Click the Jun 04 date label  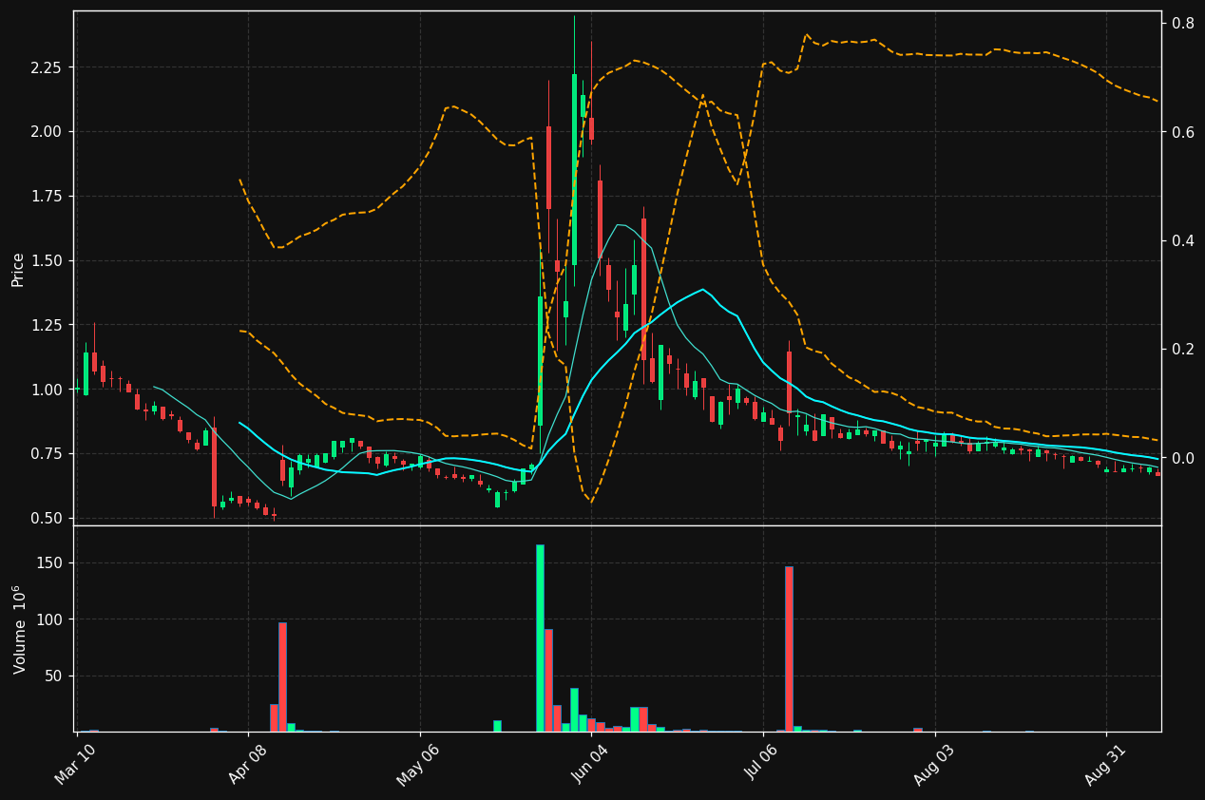(589, 765)
